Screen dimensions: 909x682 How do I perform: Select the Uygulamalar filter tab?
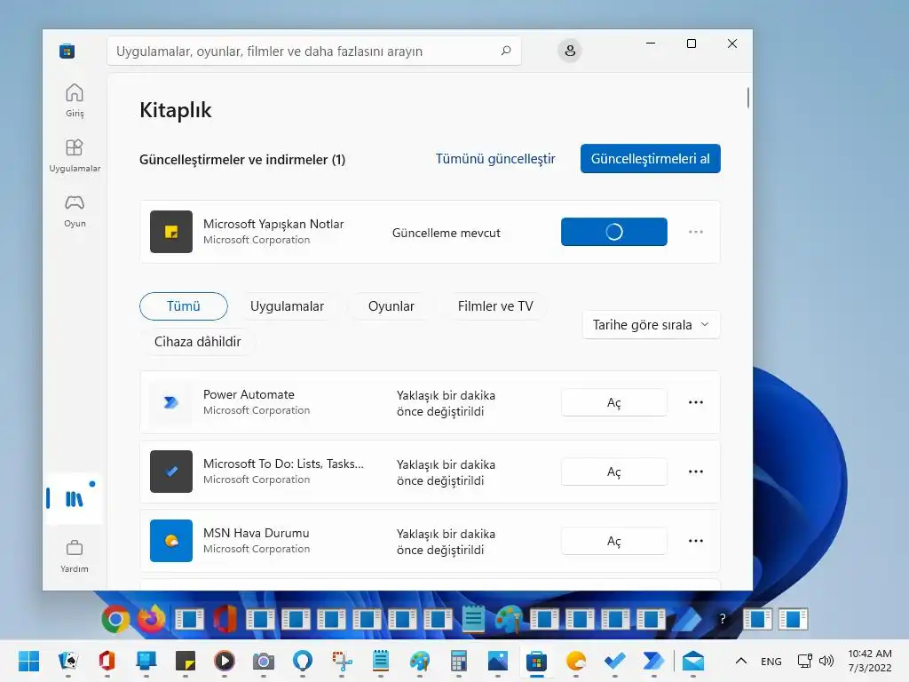[x=287, y=306]
